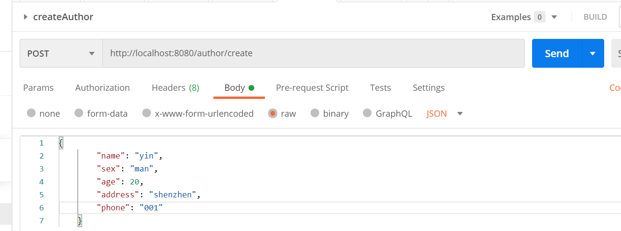Open the Examples dropdown arrow
The image size is (621, 231).
(554, 17)
